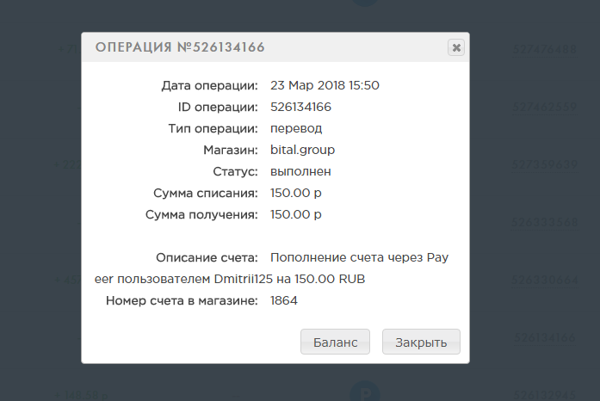Click the date value 23 Мар 2018 15:50
Screen dimensions: 600x401
[x=325, y=85]
